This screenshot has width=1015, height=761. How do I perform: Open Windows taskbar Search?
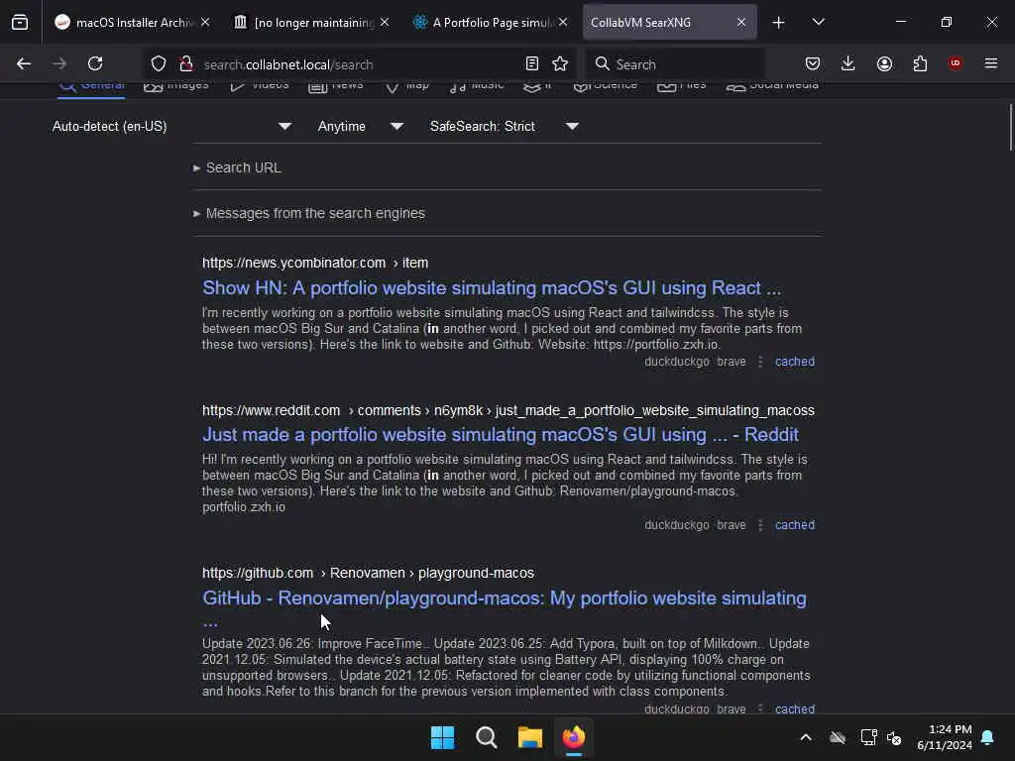[486, 737]
